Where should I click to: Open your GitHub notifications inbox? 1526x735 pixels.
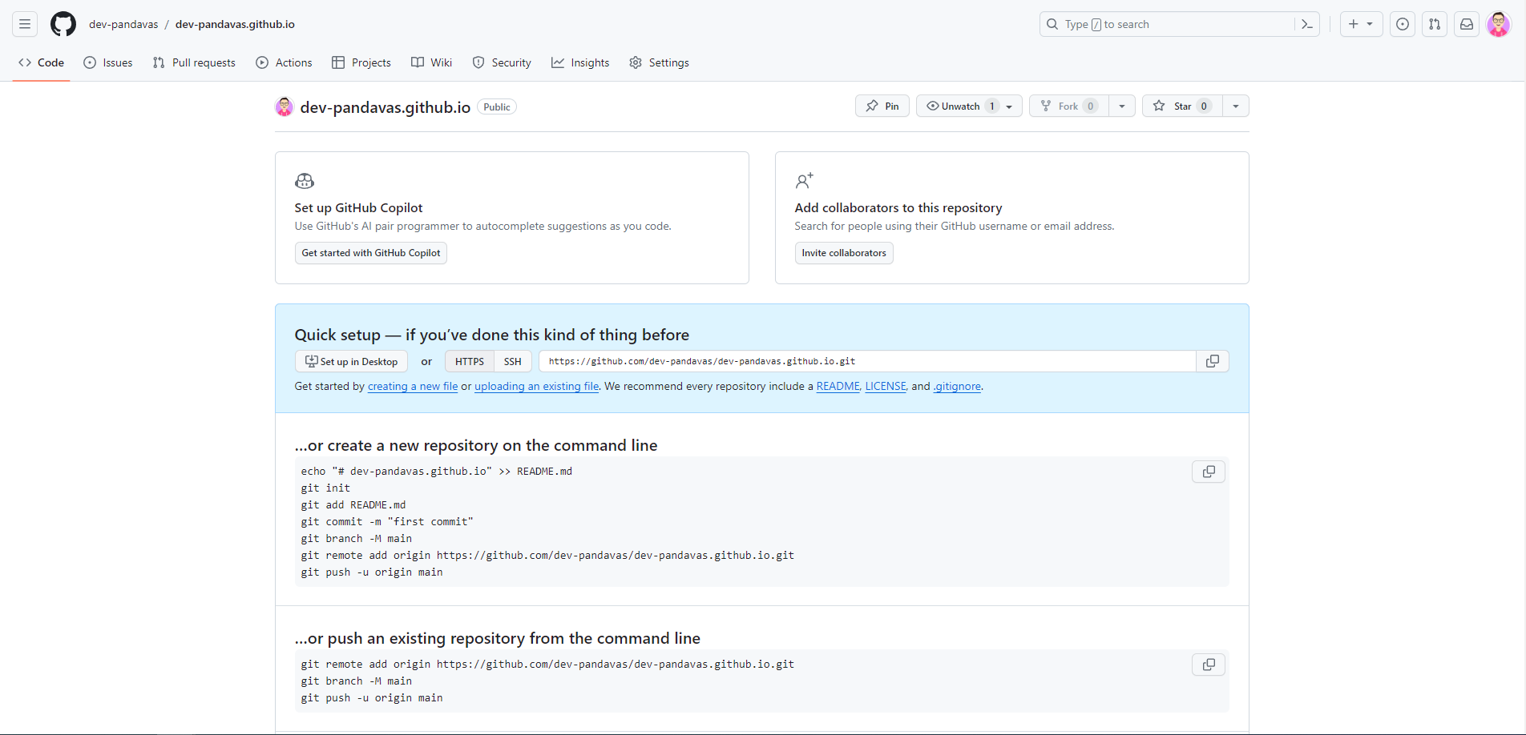tap(1466, 24)
